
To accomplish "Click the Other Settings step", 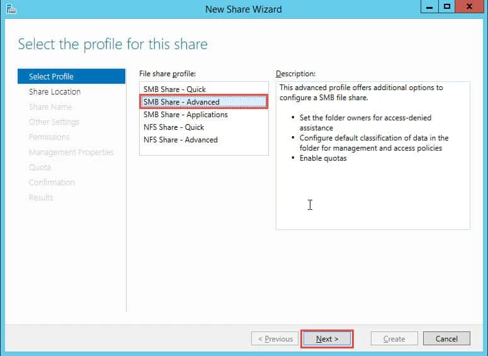I will tap(54, 122).
